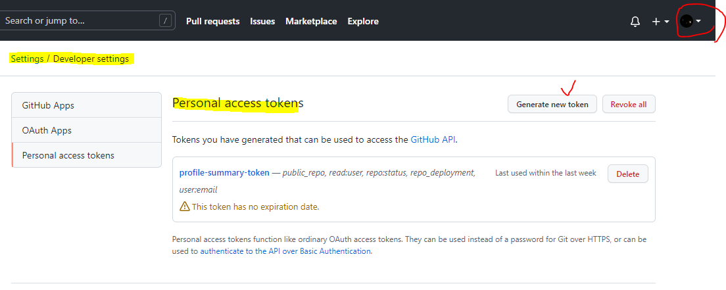
Task: Click the Developer settings breadcrumb
Action: (x=91, y=59)
